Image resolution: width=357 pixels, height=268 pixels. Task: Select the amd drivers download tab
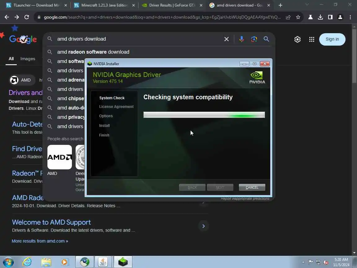coord(240,5)
